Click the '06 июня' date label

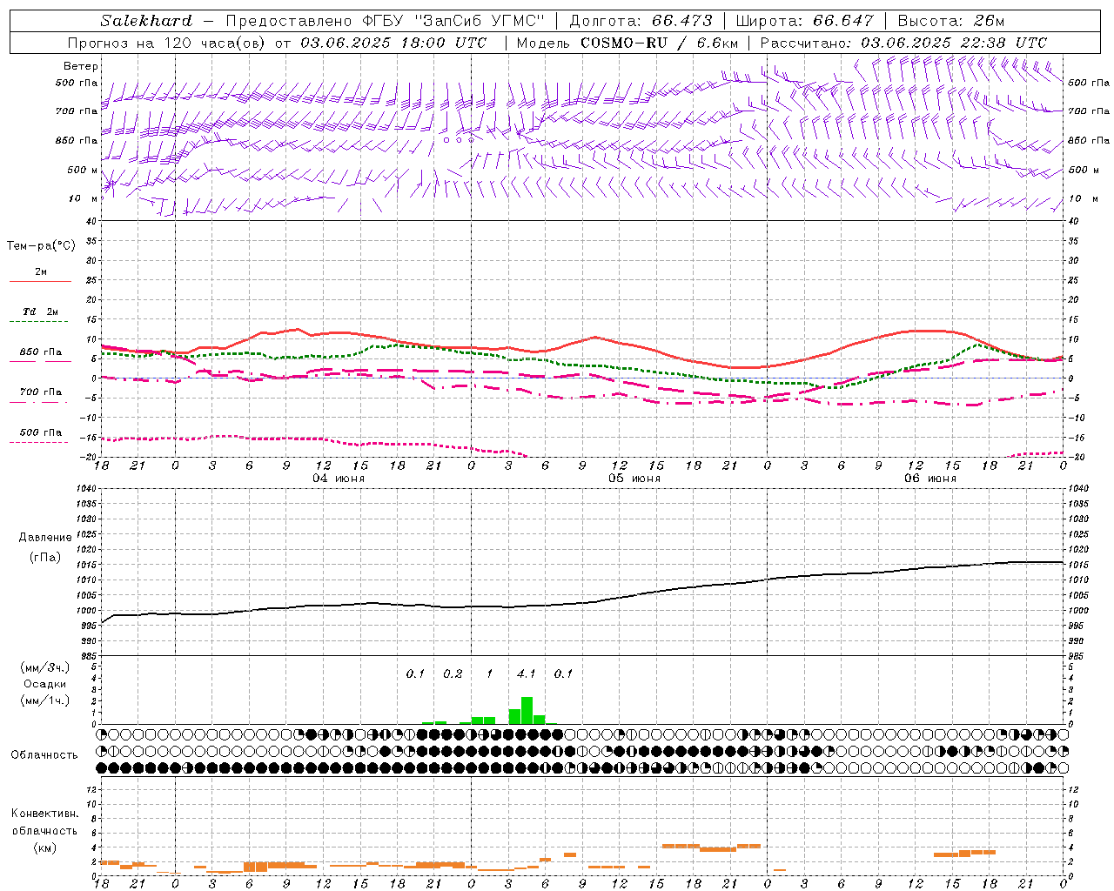coord(930,479)
